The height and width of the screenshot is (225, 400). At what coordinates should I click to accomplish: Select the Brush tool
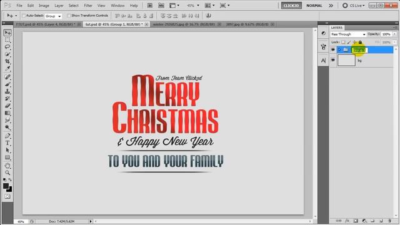coord(7,84)
